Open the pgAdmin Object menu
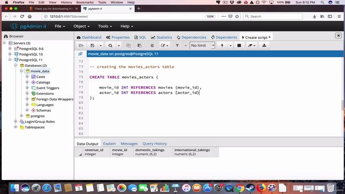The image size is (345, 194). point(81,26)
